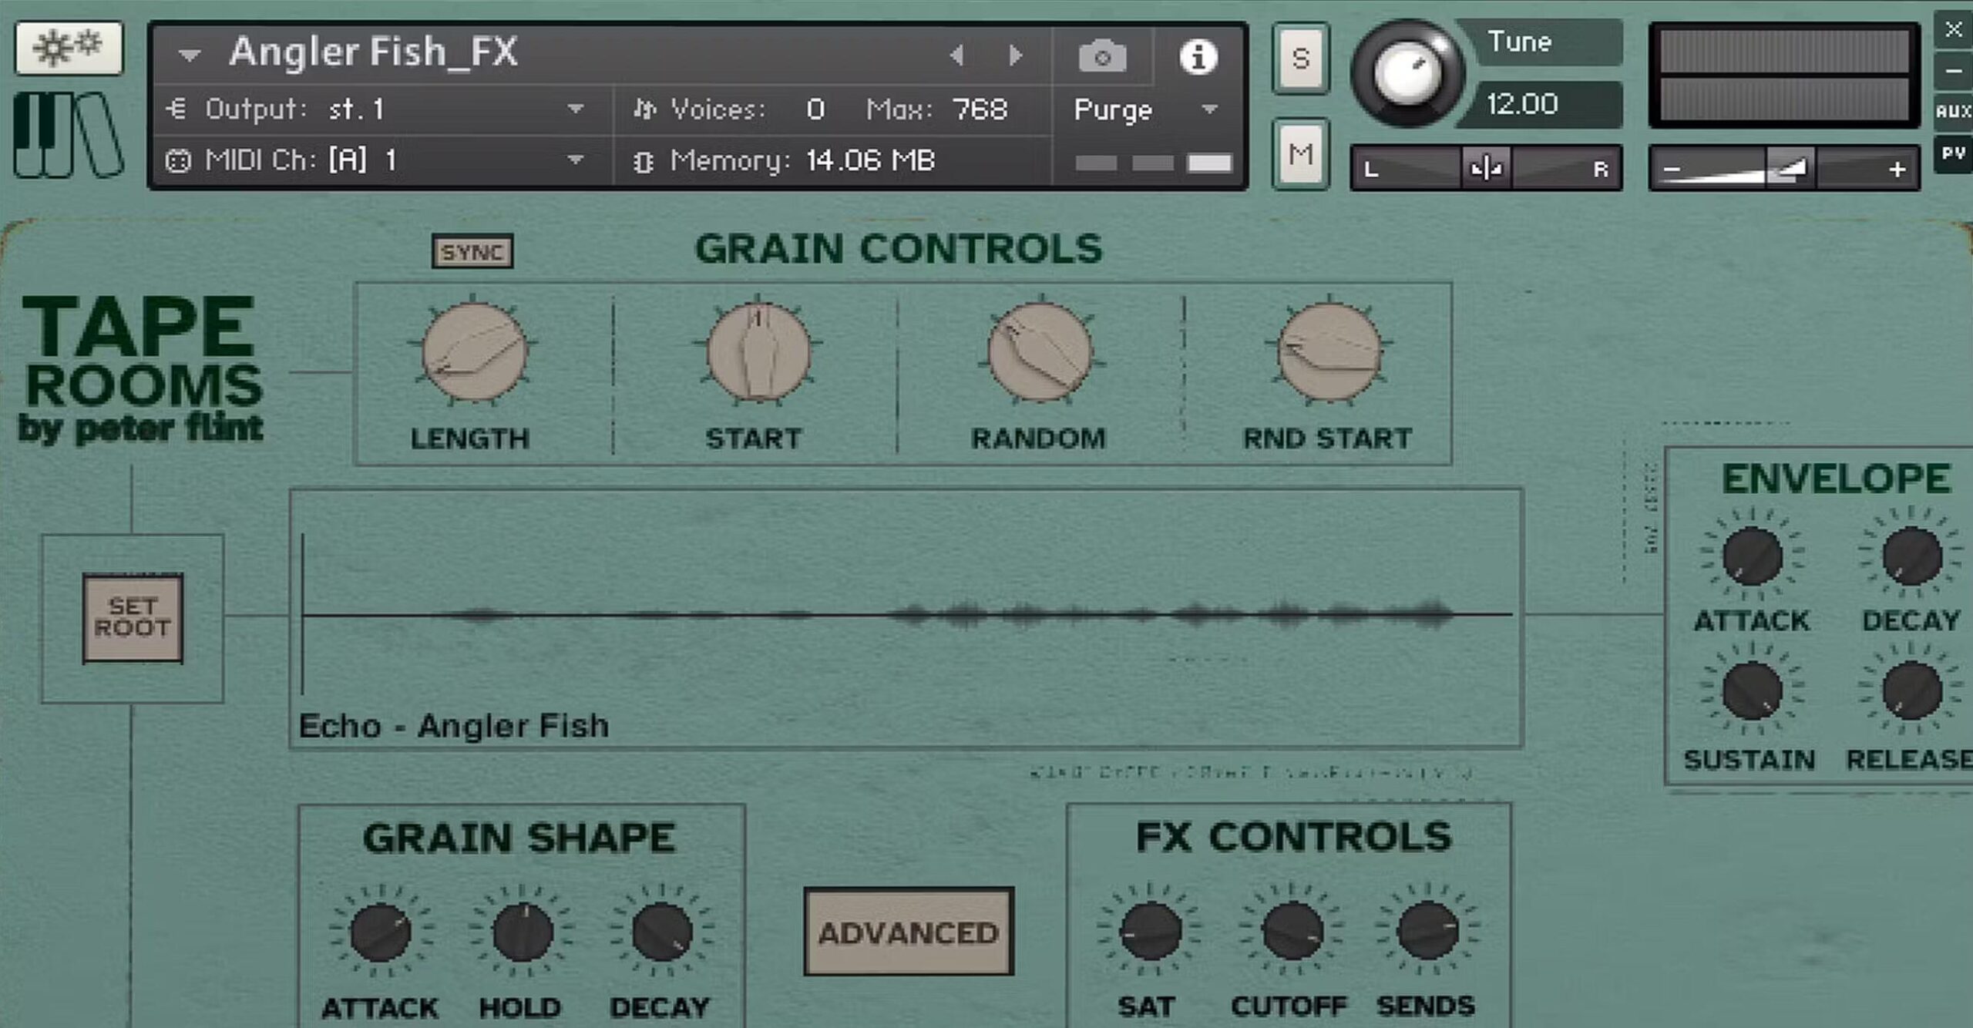This screenshot has width=1973, height=1028.
Task: Go to the previous instrument preset arrow
Action: (x=957, y=55)
